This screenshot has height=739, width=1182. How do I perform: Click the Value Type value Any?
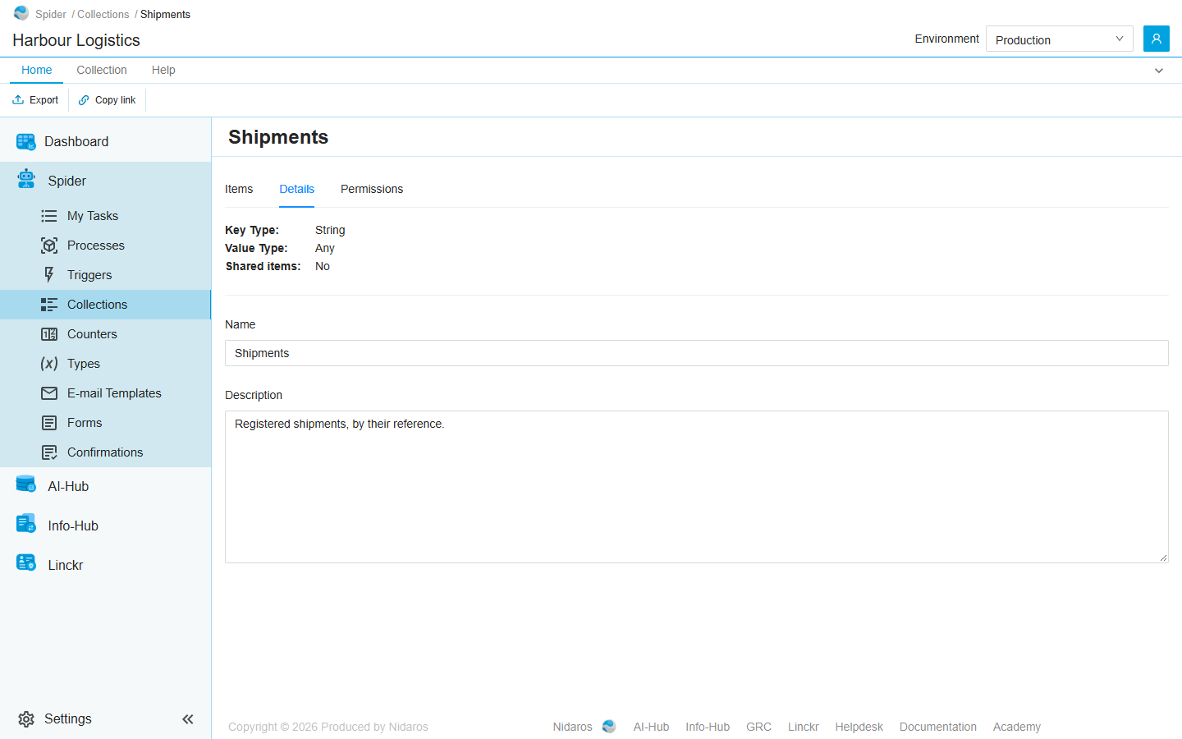pyautogui.click(x=325, y=248)
